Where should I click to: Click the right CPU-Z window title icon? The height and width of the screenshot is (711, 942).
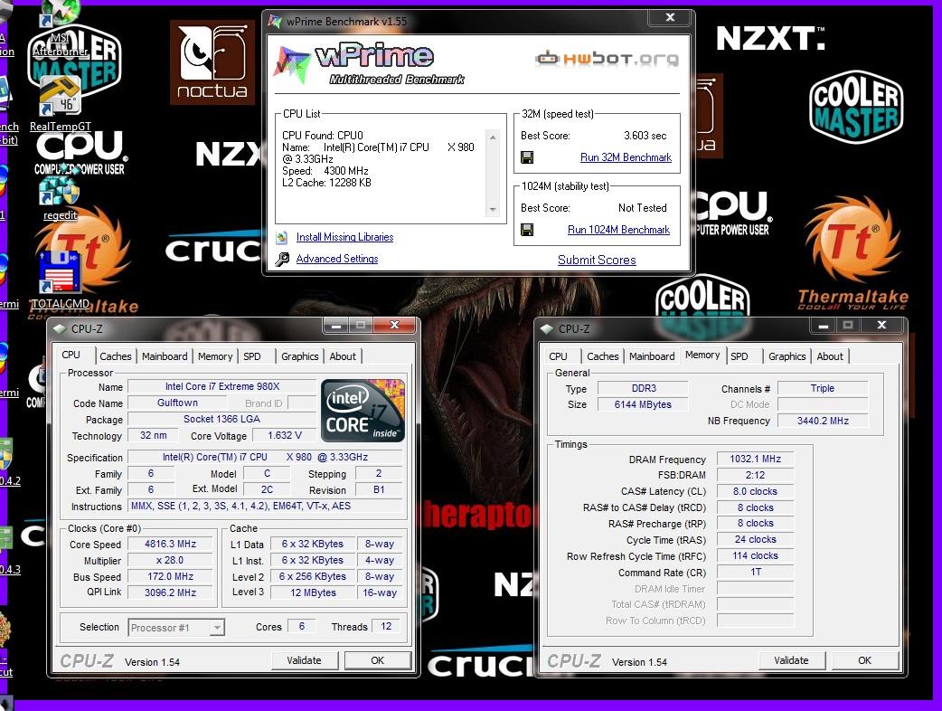546,328
